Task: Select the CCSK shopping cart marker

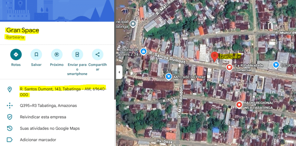Action: (276, 65)
